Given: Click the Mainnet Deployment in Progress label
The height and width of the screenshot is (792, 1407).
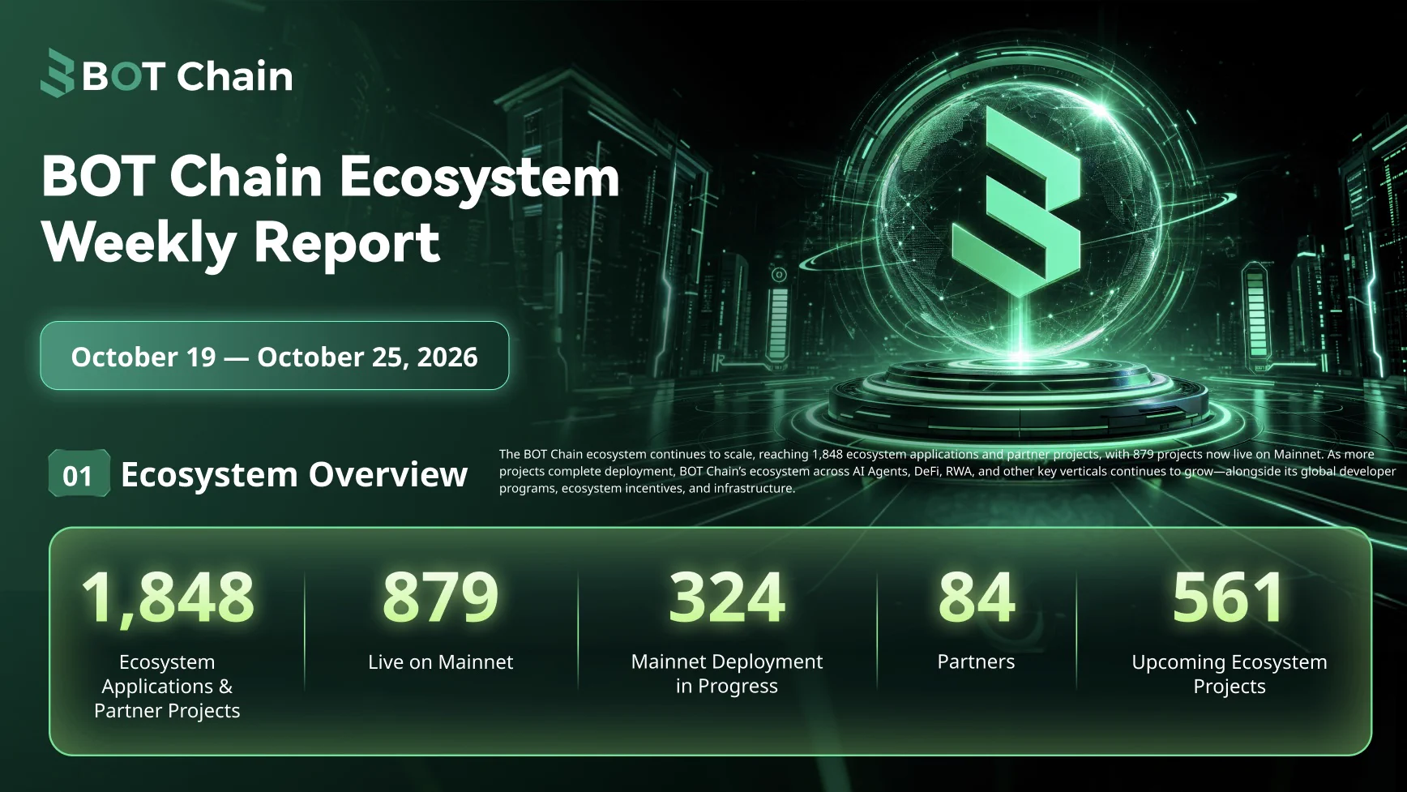Looking at the screenshot, I should point(727,674).
